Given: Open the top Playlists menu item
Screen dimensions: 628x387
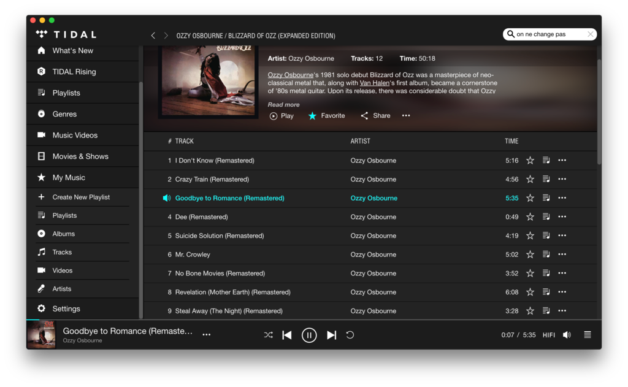Looking at the screenshot, I should coord(83,93).
